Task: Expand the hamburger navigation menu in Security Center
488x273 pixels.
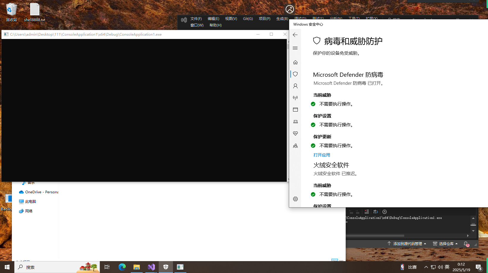Action: point(295,48)
